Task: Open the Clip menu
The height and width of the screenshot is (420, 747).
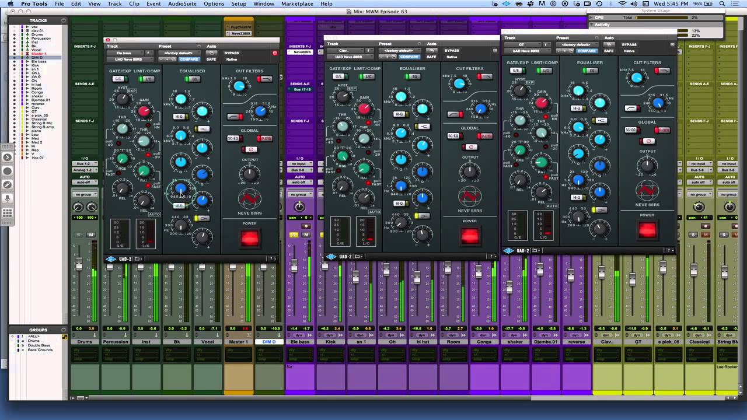Action: (x=134, y=3)
